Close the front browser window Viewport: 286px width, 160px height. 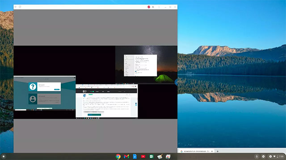[175, 7]
